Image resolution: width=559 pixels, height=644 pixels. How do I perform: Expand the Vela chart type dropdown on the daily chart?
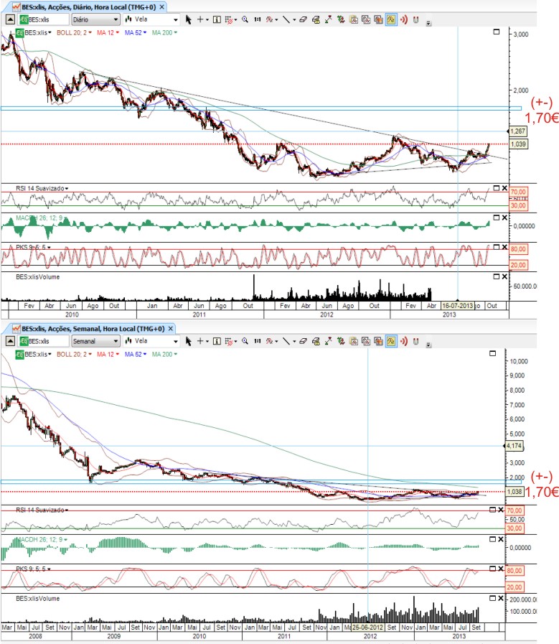151,19
